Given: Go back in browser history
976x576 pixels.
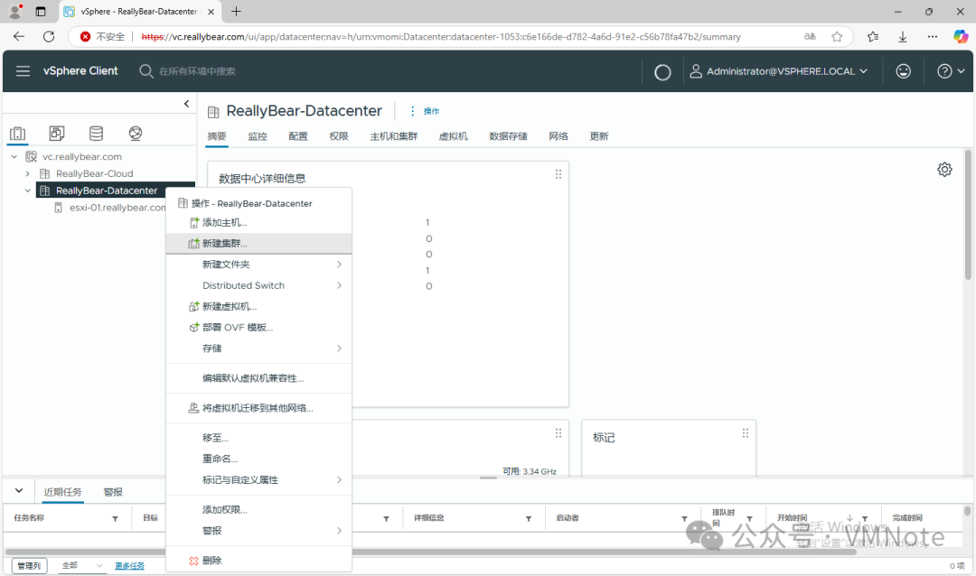Looking at the screenshot, I should coord(19,37).
